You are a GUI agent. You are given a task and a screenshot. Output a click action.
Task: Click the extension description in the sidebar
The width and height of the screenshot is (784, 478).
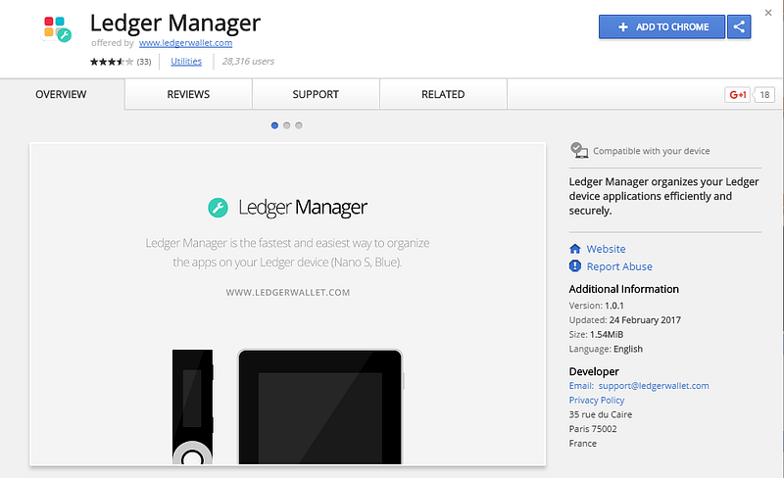click(664, 196)
